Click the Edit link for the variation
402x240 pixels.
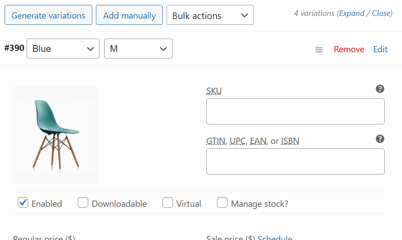pyautogui.click(x=380, y=49)
